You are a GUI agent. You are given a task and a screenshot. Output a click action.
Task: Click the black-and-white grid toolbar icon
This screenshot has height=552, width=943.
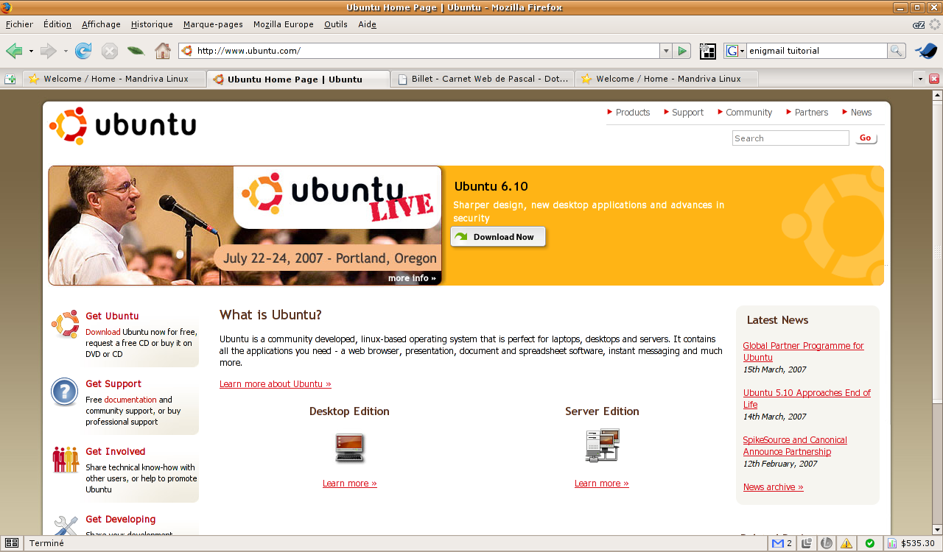click(x=707, y=51)
